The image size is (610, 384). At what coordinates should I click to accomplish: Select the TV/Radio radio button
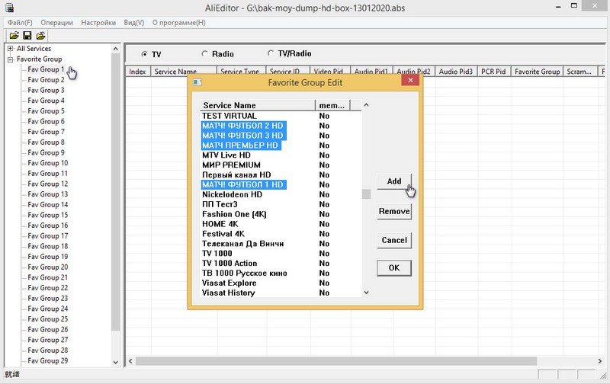pos(271,53)
